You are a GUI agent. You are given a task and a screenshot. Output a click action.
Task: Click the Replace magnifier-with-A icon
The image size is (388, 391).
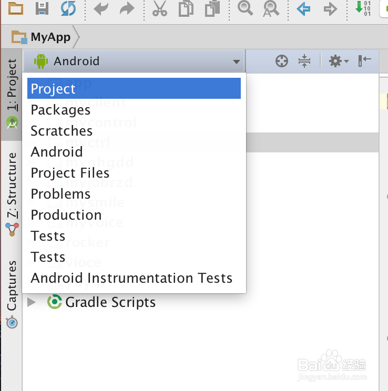pyautogui.click(x=271, y=9)
